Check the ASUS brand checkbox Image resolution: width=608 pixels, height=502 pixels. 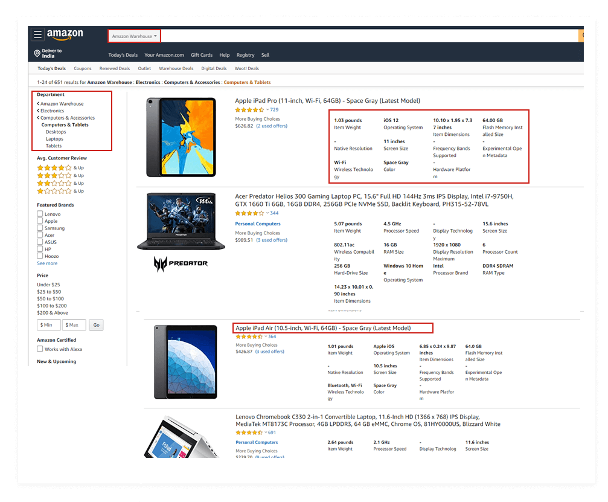click(40, 242)
